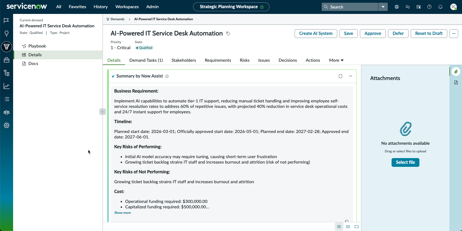462x231 pixels.
Task: Open the help question mark icon
Action: 429,7
